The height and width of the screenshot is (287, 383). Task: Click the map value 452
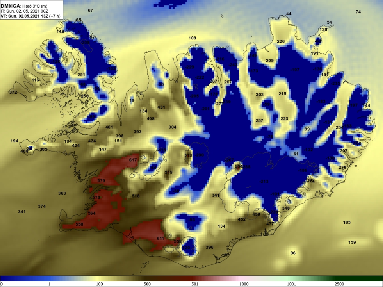[x=242, y=219]
